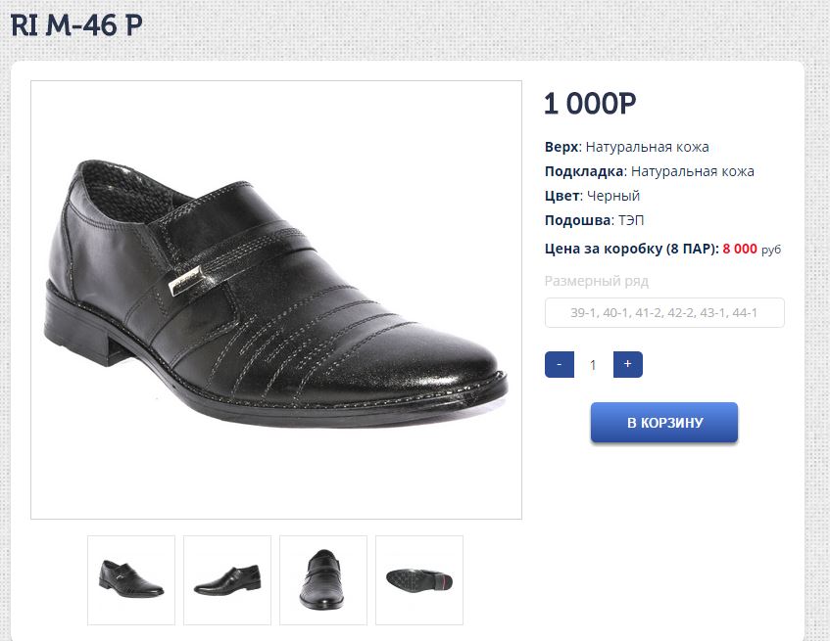
Task: Click the "Верх: Натуральная кожа" line
Action: 626,147
